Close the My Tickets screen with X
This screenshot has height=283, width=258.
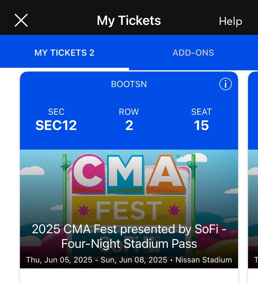21,21
